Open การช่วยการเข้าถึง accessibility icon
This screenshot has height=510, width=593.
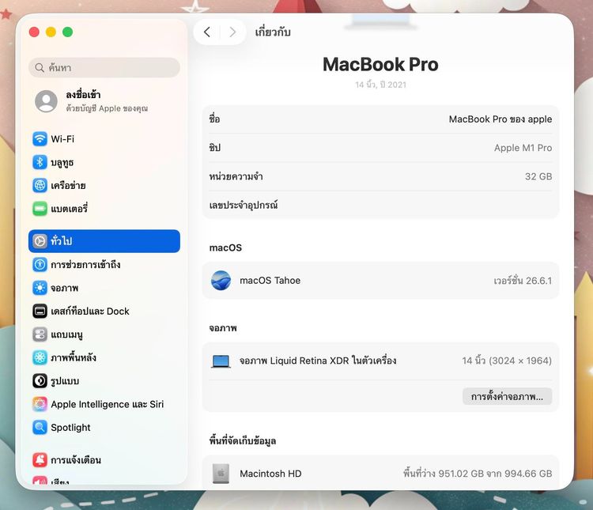(40, 264)
